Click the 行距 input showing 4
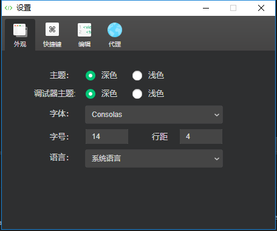Screen dimensions: 277x231 [201, 137]
